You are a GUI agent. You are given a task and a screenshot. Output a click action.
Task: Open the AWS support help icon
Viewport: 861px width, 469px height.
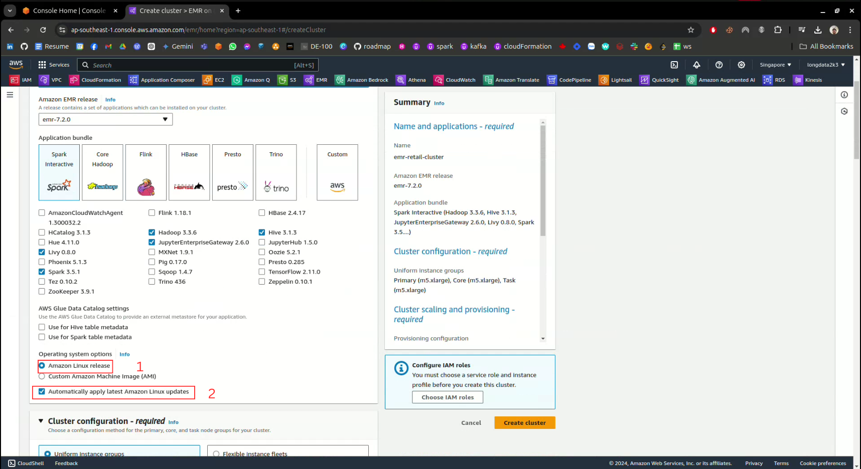click(719, 65)
